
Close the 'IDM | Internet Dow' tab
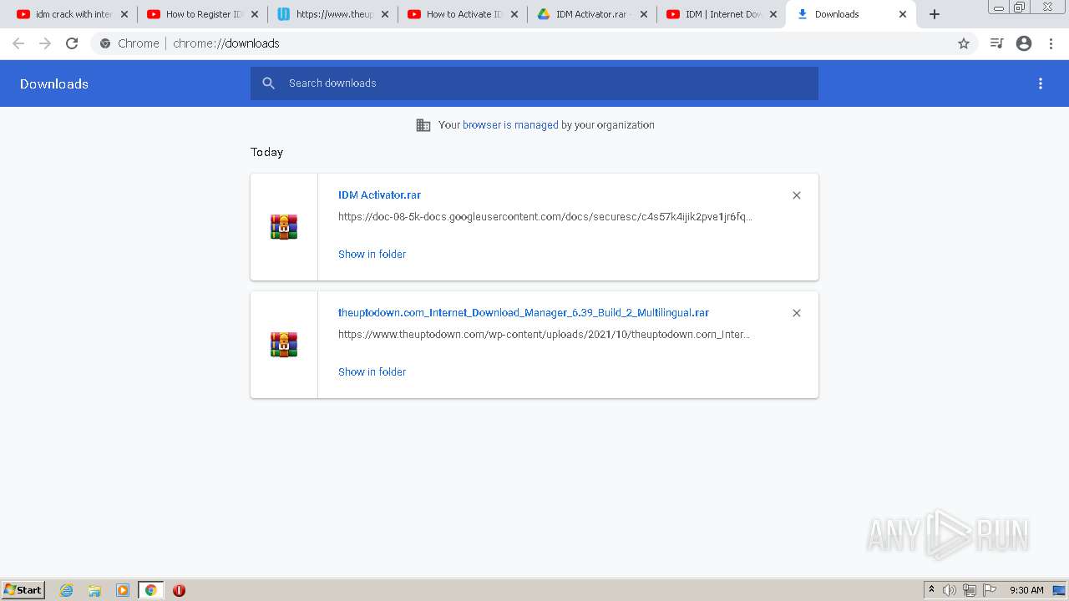pyautogui.click(x=774, y=14)
